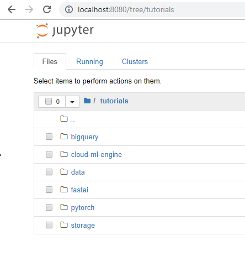This screenshot has width=245, height=262.
Task: Click the folder icon beside bigquery
Action: (64, 137)
